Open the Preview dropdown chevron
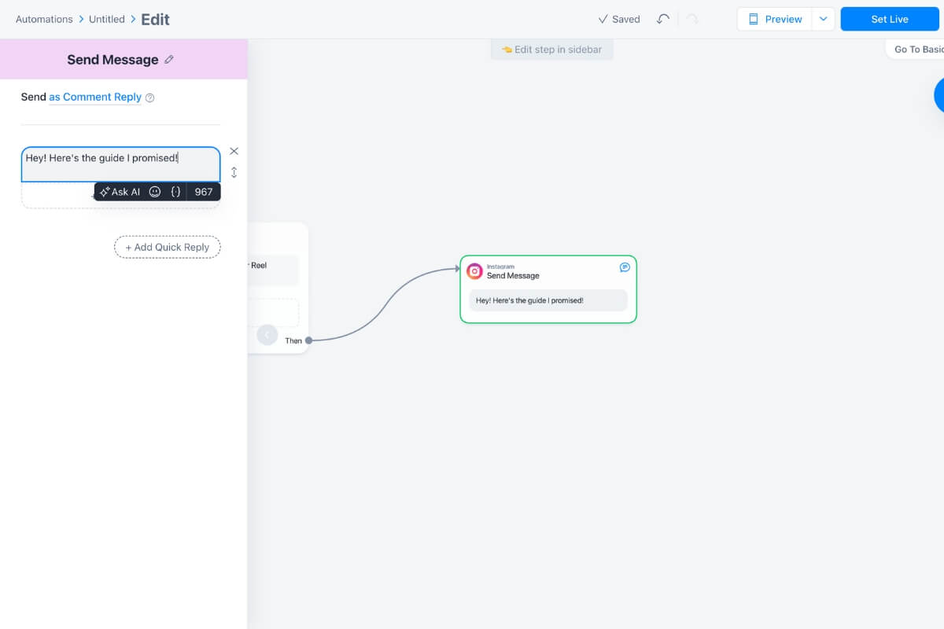The image size is (944, 629). coord(825,19)
